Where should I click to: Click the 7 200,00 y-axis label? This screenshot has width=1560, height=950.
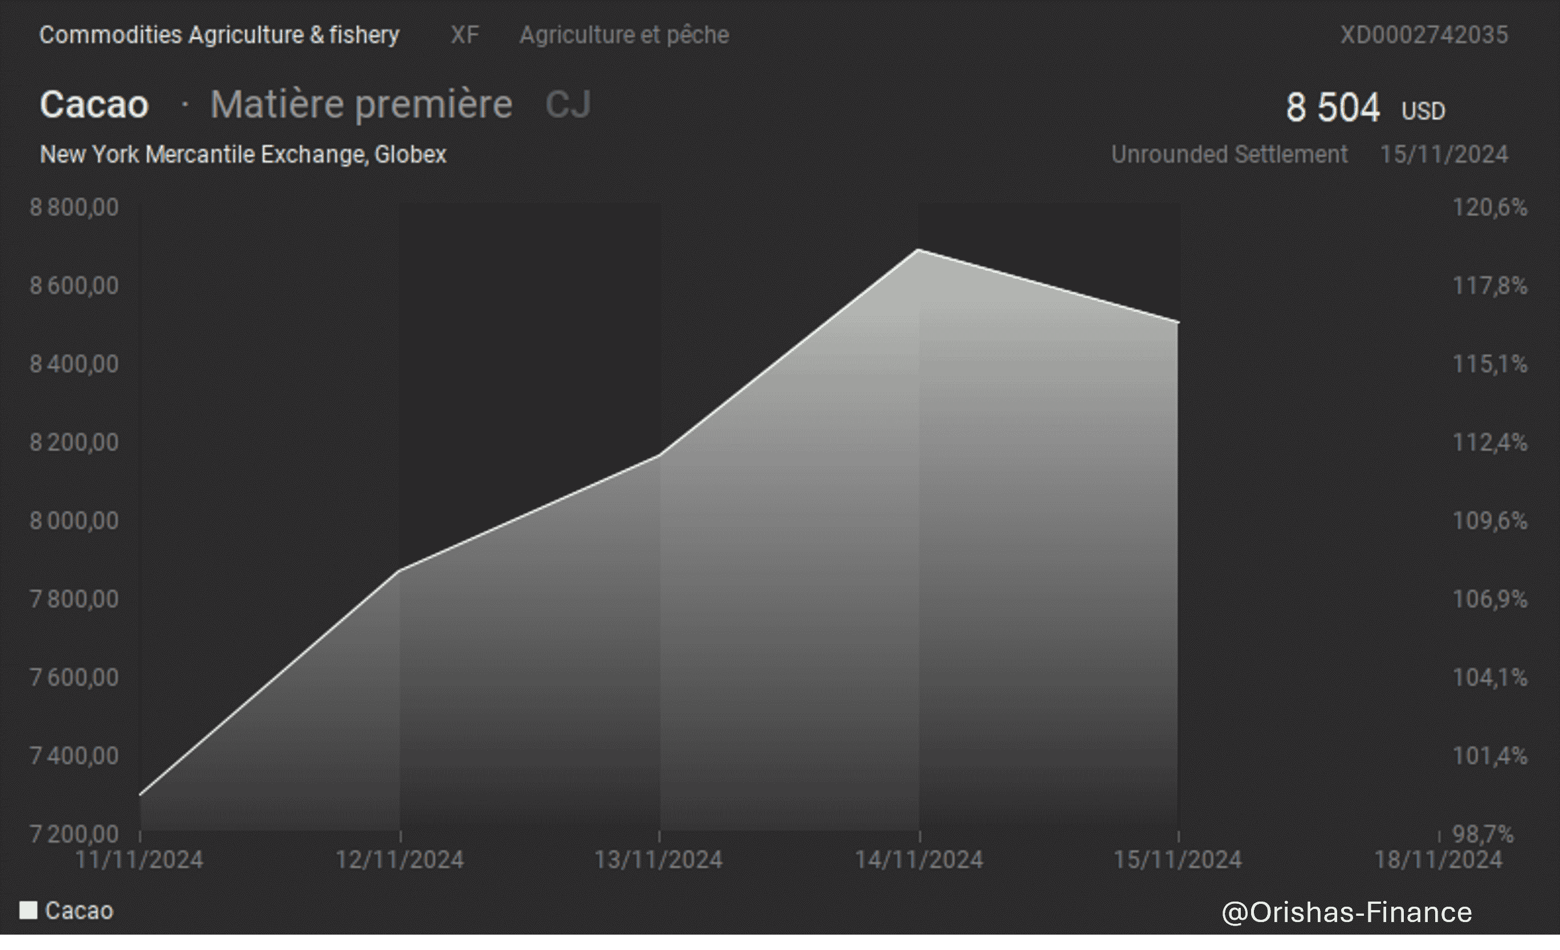74,834
